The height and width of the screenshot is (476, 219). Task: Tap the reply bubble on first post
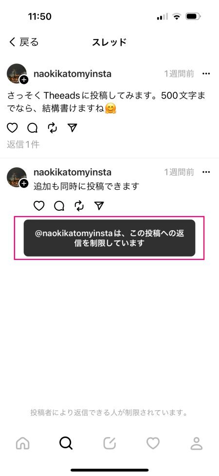click(x=33, y=128)
